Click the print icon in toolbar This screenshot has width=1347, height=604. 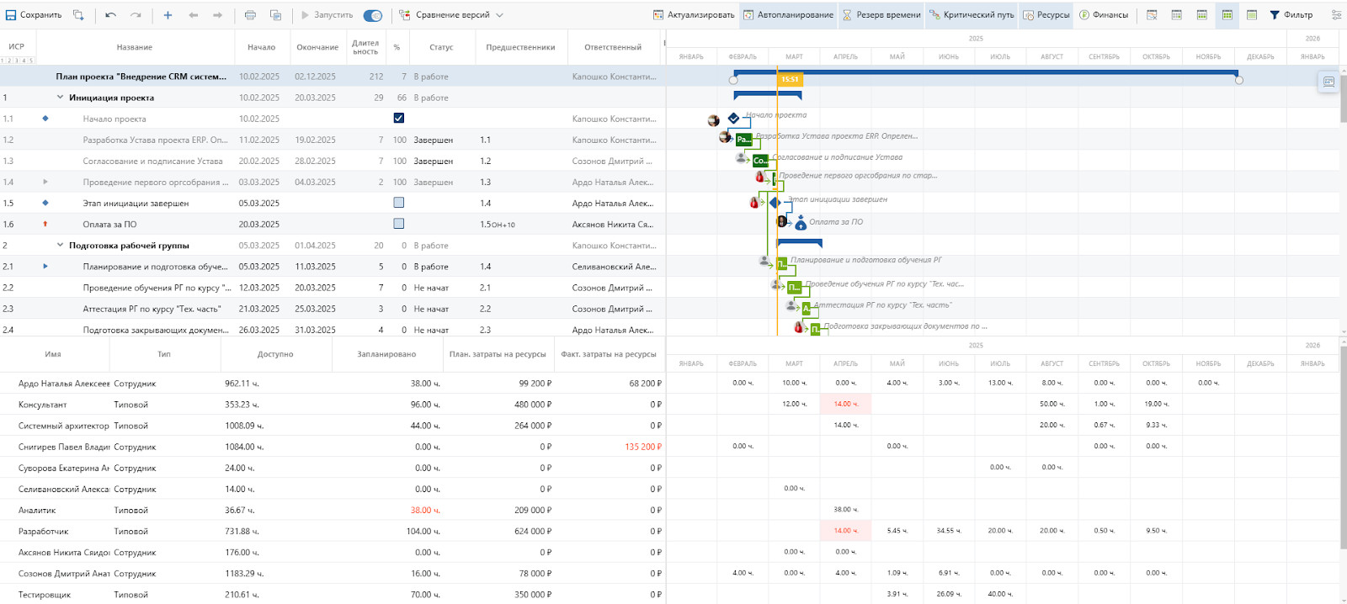point(250,15)
